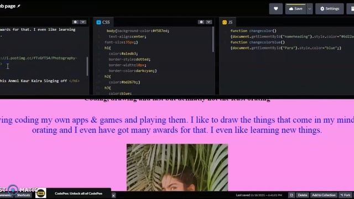Open pen Settings
Screen dimensions: 354x199
click(x=330, y=9)
